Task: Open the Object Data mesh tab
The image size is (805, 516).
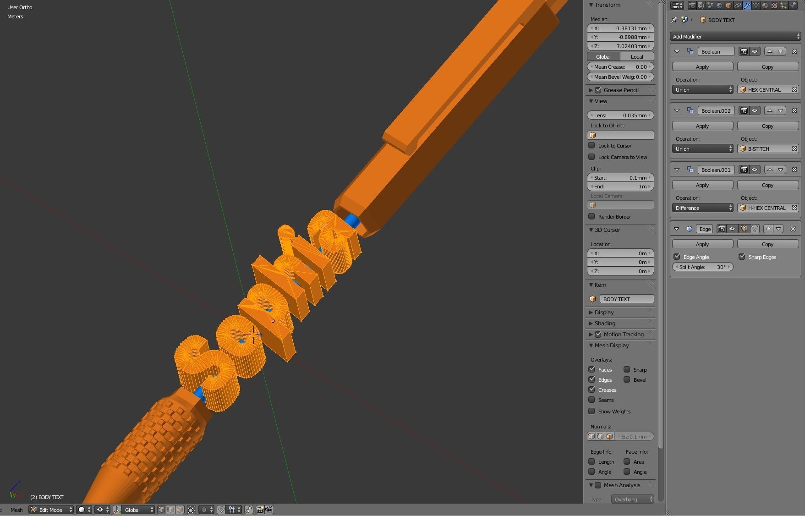Action: coord(756,5)
